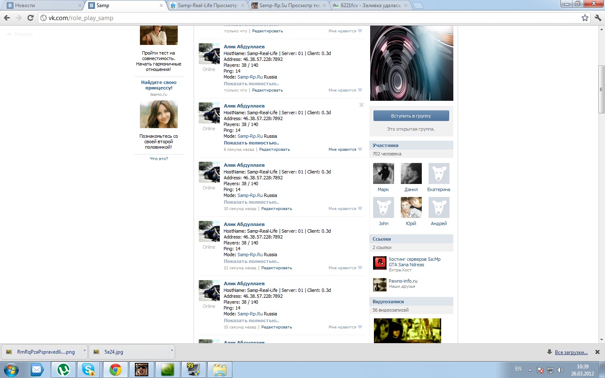The width and height of the screenshot is (605, 378).
Task: Open the Windows Start menu
Action: 11,370
